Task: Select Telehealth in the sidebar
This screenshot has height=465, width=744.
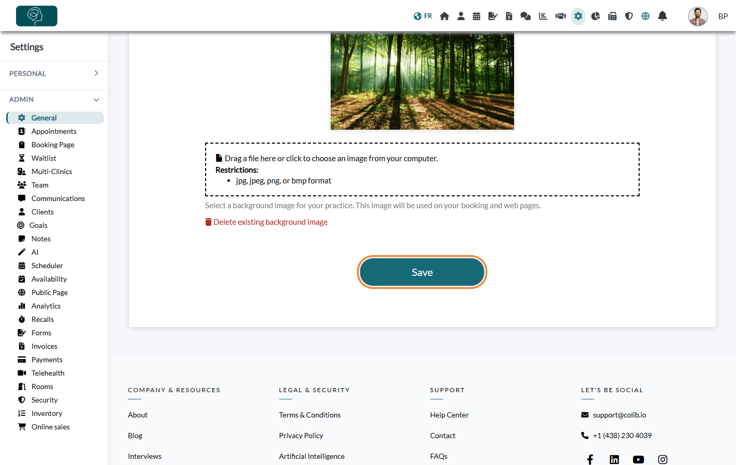Action: (x=48, y=373)
